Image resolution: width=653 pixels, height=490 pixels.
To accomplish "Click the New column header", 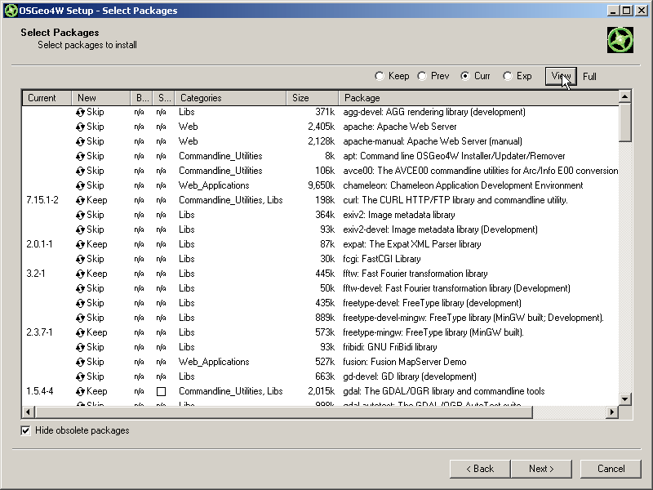I will (100, 98).
